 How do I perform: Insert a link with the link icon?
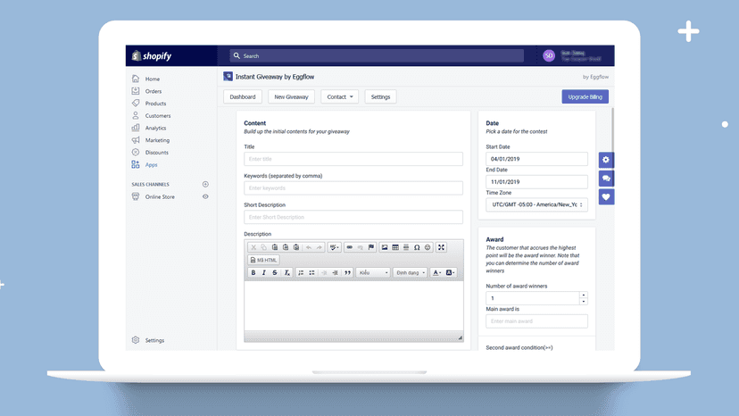tap(349, 247)
